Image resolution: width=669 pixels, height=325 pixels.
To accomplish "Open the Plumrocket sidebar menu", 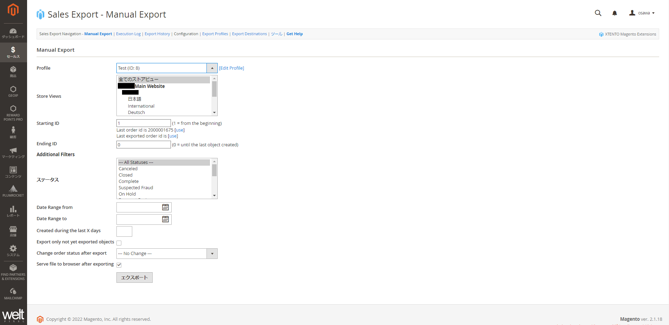I will click(x=13, y=191).
